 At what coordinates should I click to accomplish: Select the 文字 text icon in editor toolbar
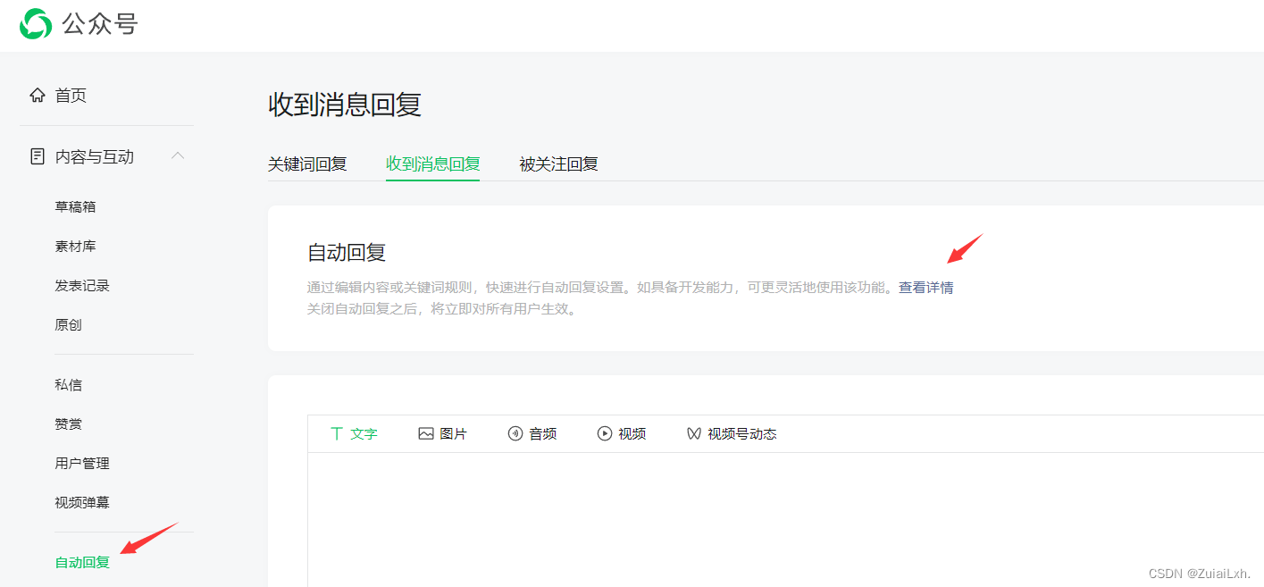[337, 433]
